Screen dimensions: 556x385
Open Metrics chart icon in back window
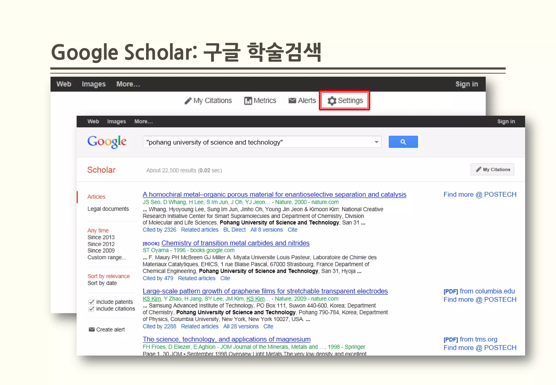(x=248, y=101)
